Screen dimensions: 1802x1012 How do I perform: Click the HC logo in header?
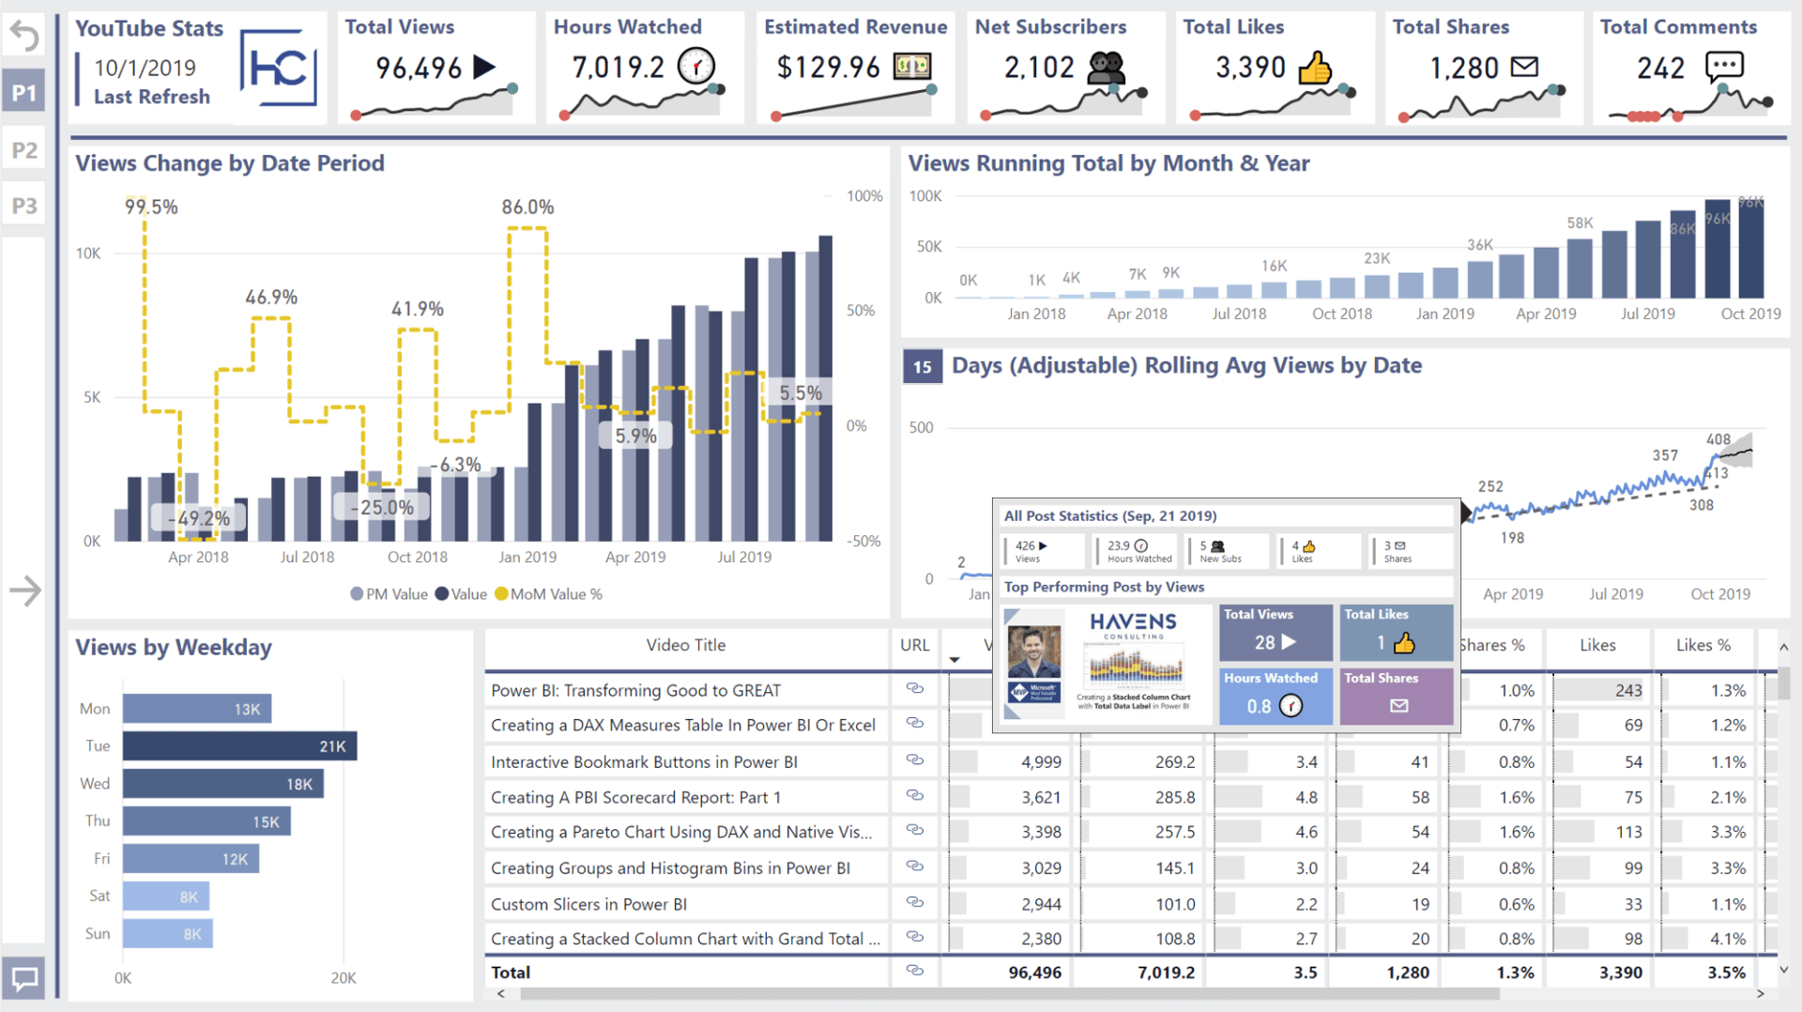click(x=278, y=68)
